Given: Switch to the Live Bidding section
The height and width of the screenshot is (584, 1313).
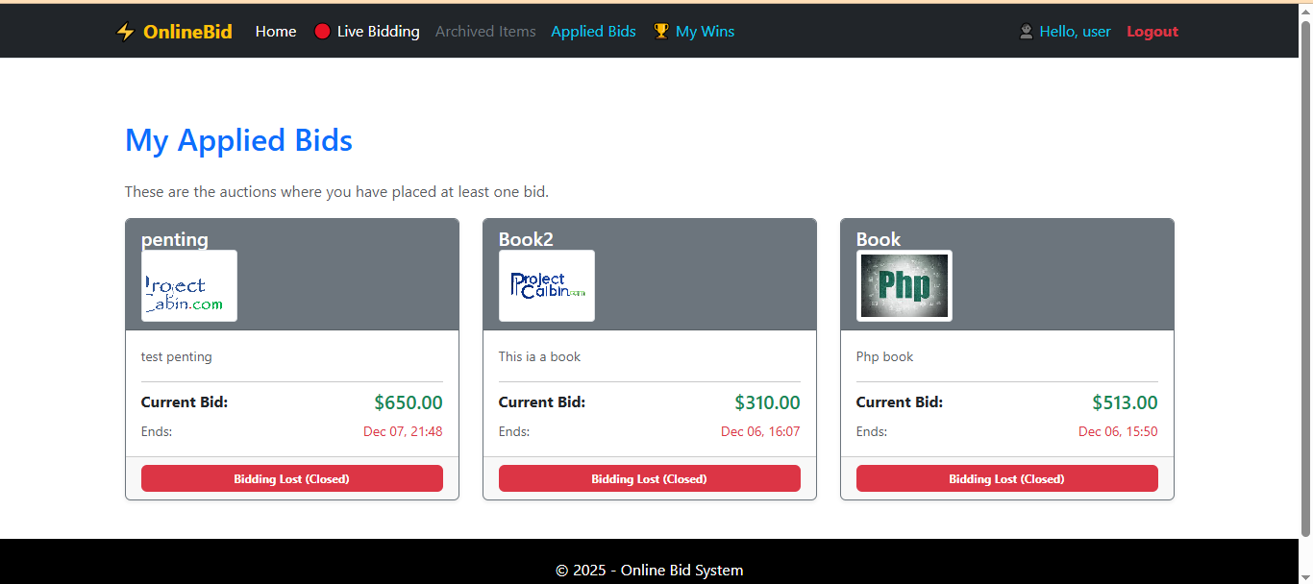Looking at the screenshot, I should [379, 31].
